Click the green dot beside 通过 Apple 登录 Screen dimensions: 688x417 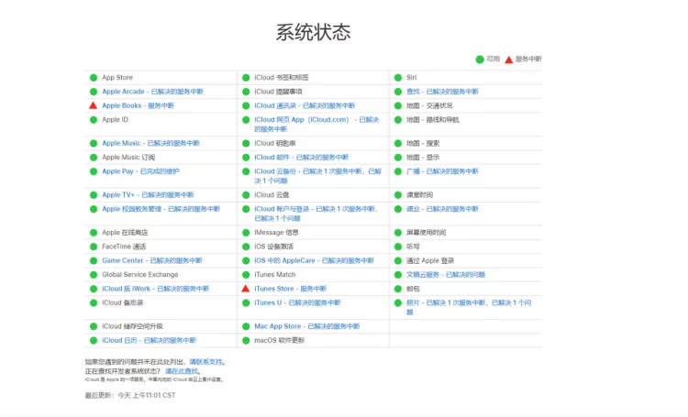point(398,261)
